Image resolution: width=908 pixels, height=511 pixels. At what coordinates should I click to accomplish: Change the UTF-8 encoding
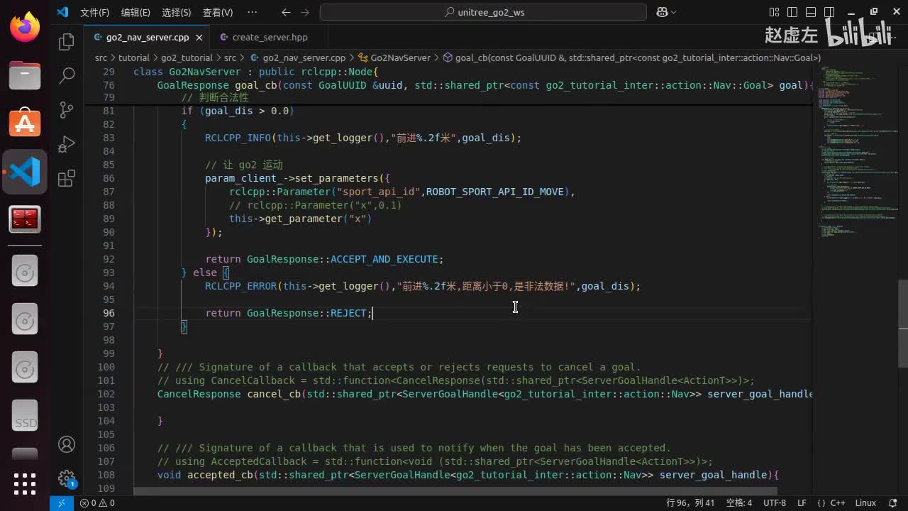click(775, 503)
